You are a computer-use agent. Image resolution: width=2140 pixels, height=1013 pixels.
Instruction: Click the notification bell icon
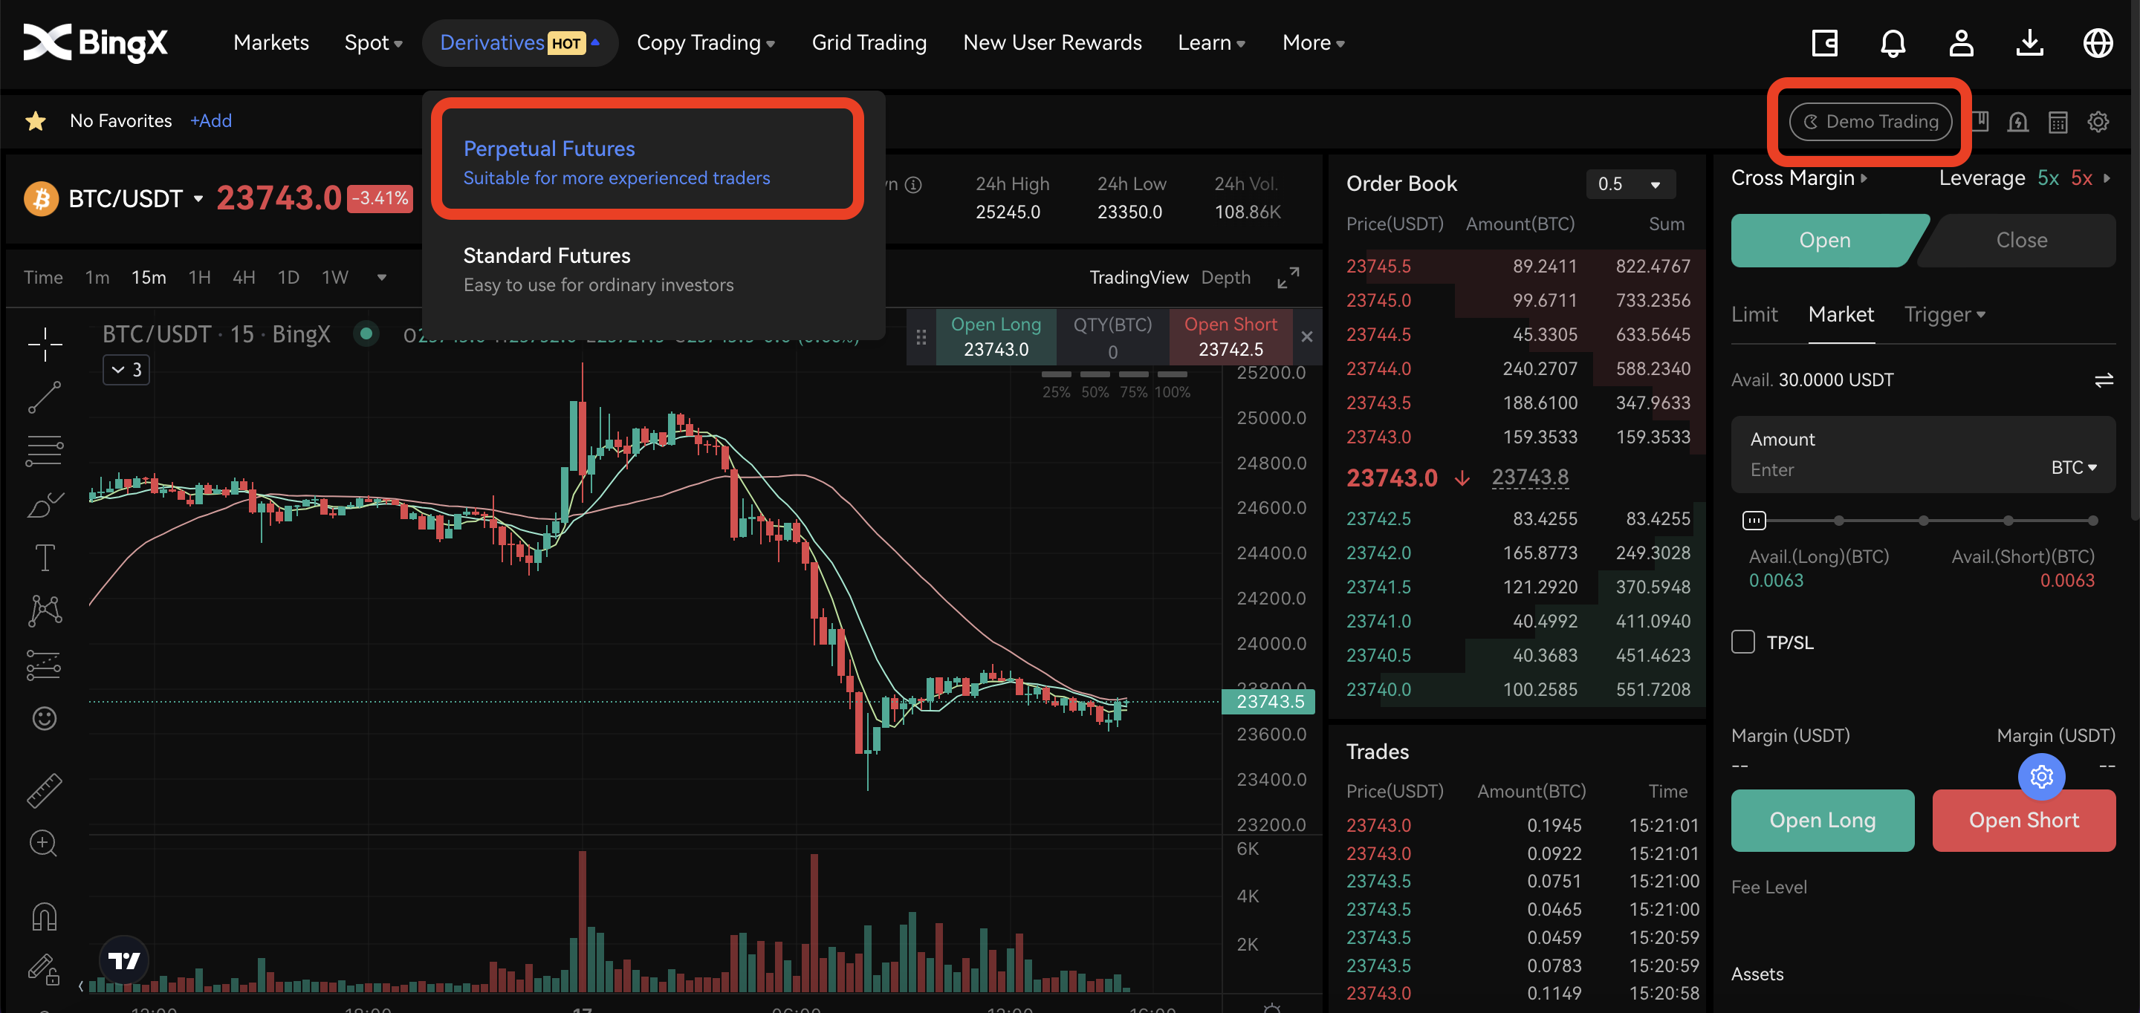(1893, 43)
